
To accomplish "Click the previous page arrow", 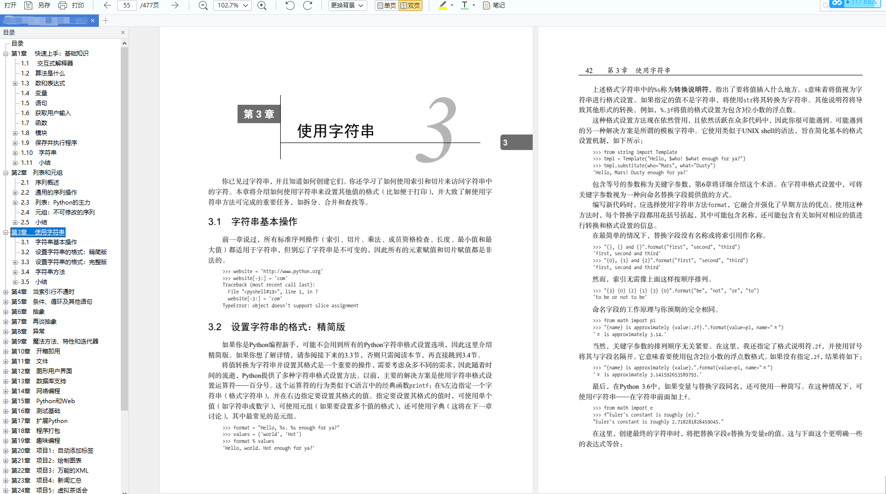I will (x=107, y=5).
